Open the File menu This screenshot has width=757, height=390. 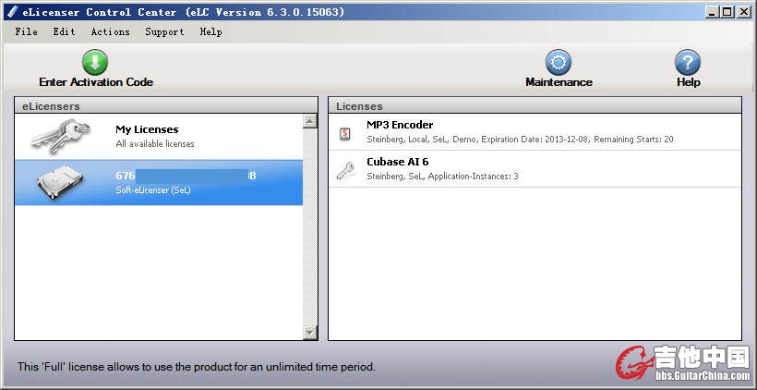[x=26, y=32]
